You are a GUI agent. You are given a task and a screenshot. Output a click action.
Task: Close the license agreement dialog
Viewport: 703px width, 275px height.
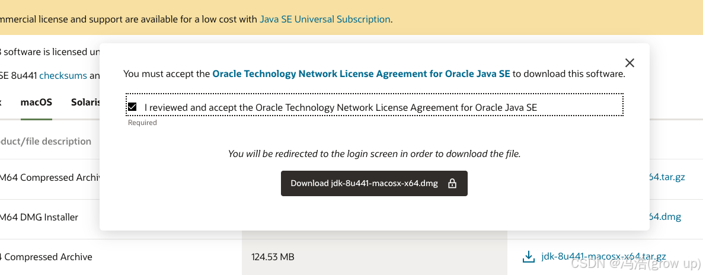[x=629, y=63]
